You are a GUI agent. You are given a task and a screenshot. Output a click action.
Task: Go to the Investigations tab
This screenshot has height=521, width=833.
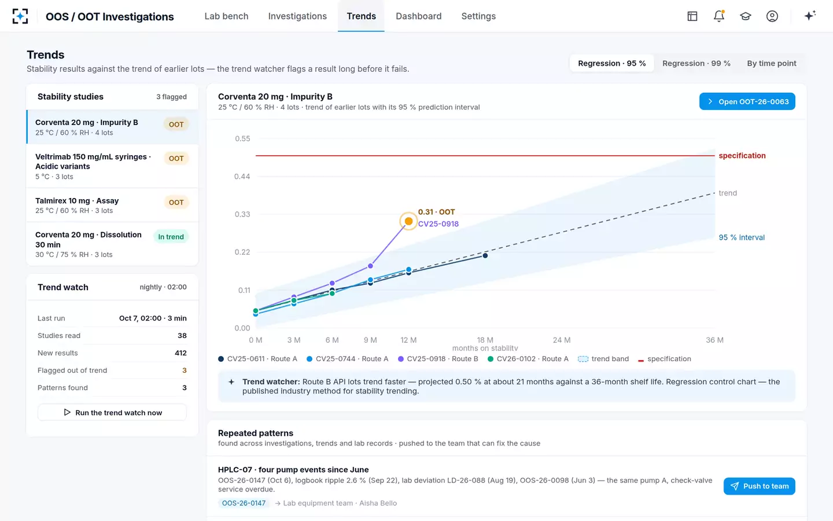(x=297, y=16)
